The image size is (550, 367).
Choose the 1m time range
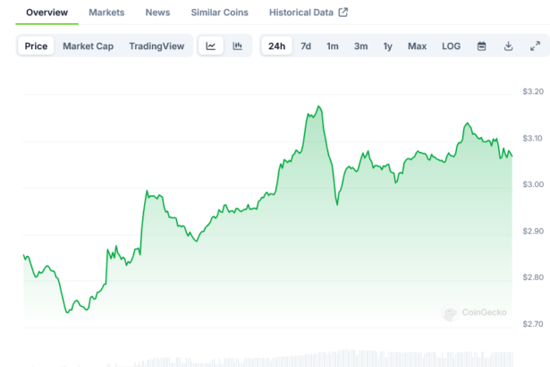(333, 47)
